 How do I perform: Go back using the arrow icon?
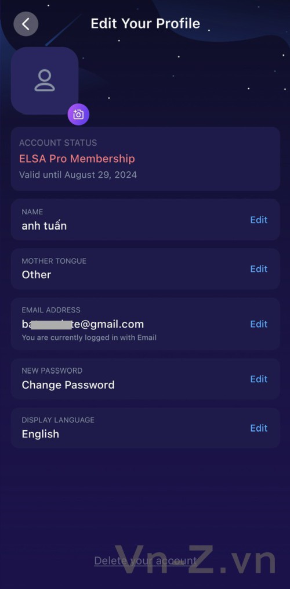point(26,24)
